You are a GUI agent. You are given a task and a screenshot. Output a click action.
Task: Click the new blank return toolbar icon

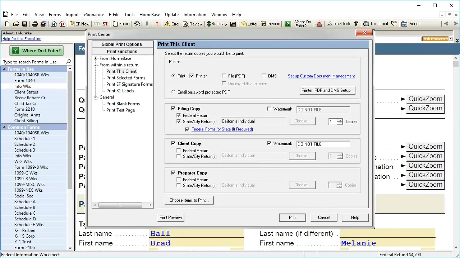pos(7,24)
